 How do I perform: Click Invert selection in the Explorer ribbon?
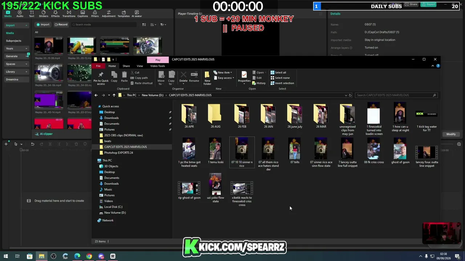point(282,83)
